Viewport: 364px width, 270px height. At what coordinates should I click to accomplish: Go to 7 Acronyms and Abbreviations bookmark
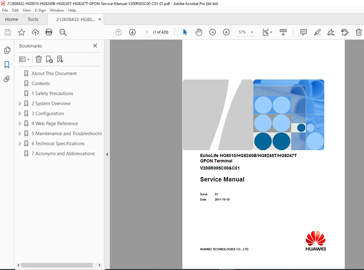63,154
